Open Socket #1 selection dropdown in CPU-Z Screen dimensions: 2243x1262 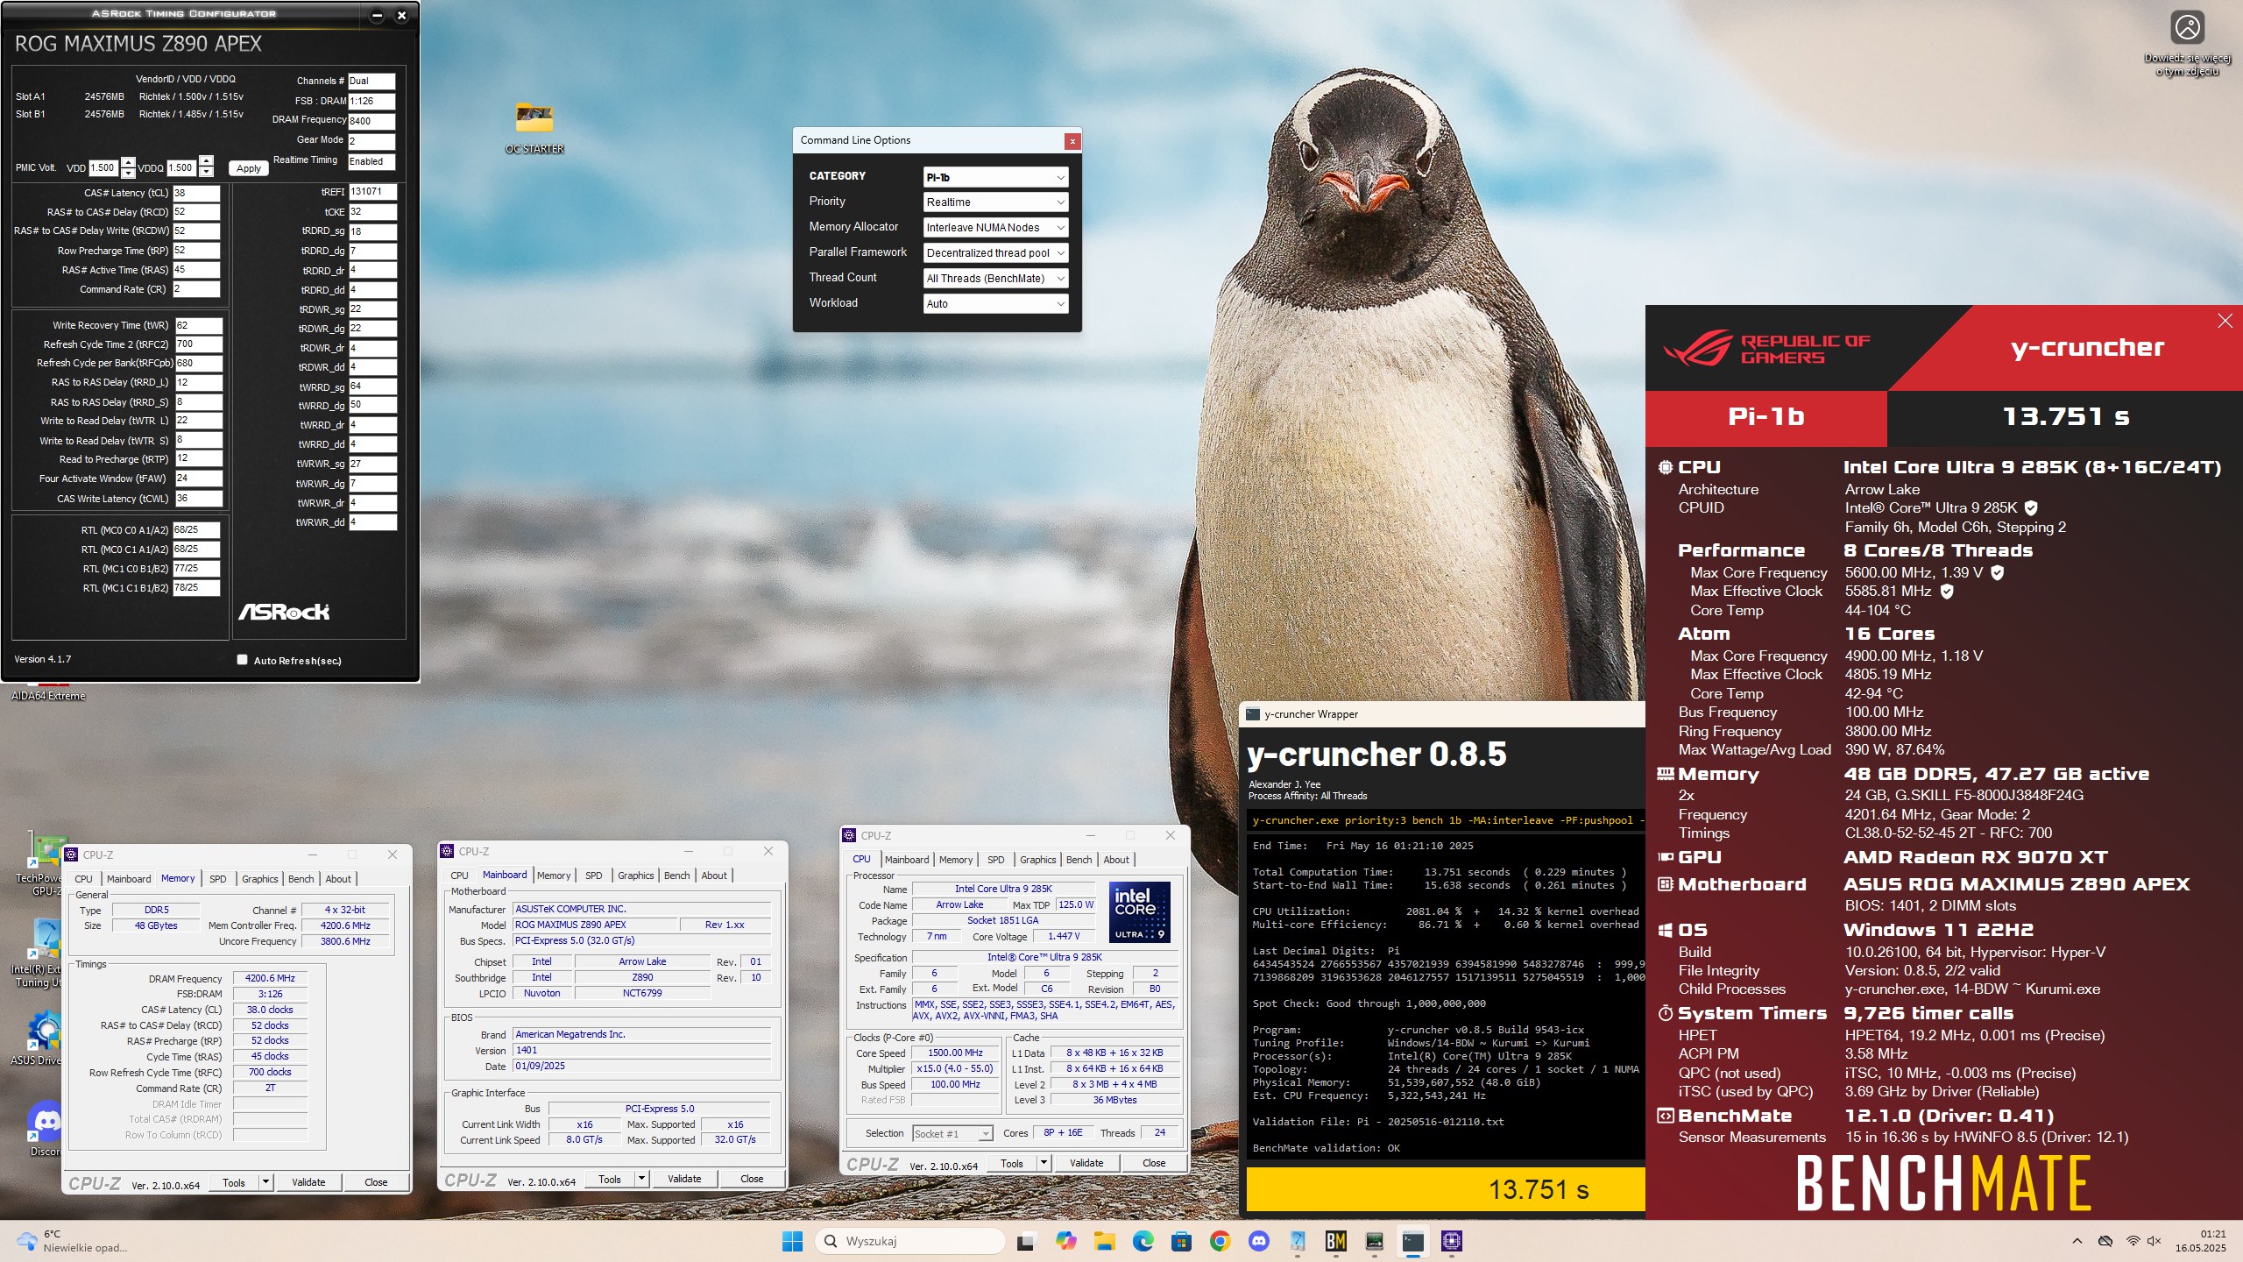(x=952, y=1133)
